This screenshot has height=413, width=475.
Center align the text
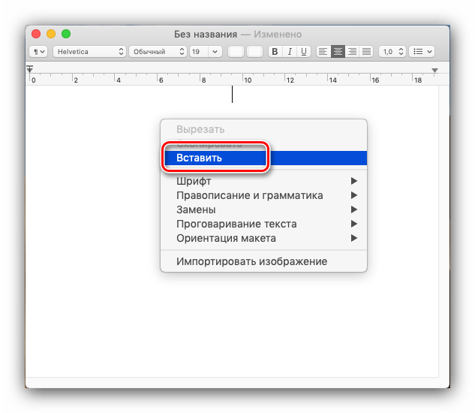[x=338, y=52]
